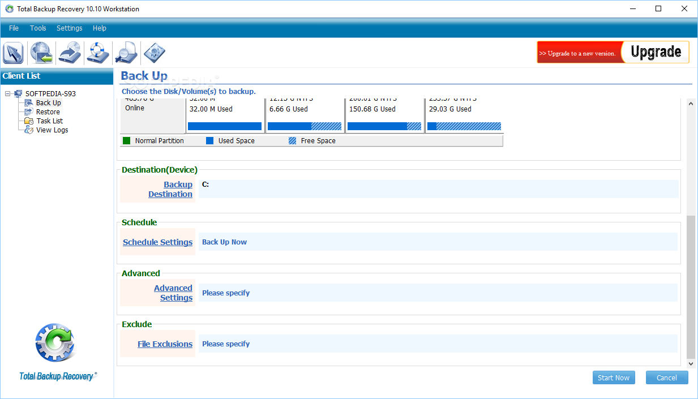This screenshot has height=399, width=698.
Task: Click the Client List panel header
Action: [x=57, y=76]
